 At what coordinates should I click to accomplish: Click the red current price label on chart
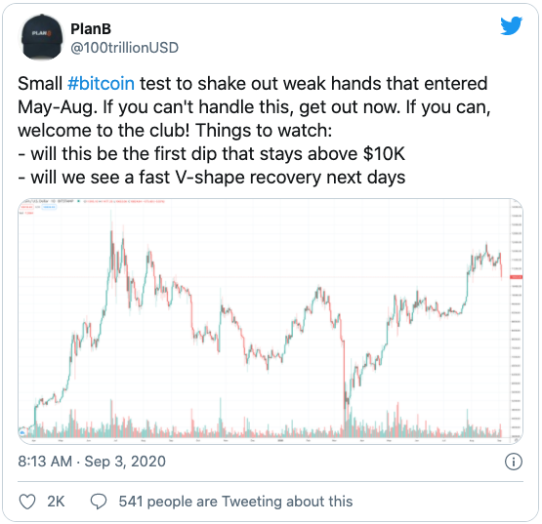coord(517,277)
